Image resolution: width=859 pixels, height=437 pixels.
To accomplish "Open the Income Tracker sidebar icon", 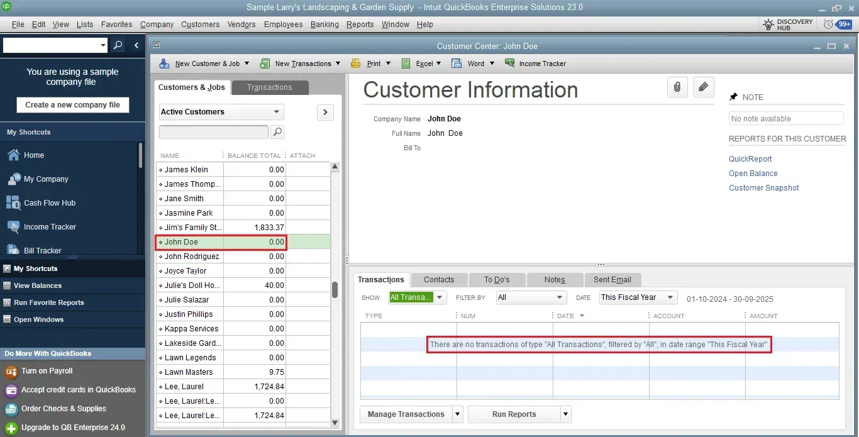I will click(13, 227).
